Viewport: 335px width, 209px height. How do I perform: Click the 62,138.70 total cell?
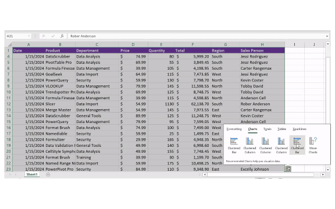tap(193, 104)
